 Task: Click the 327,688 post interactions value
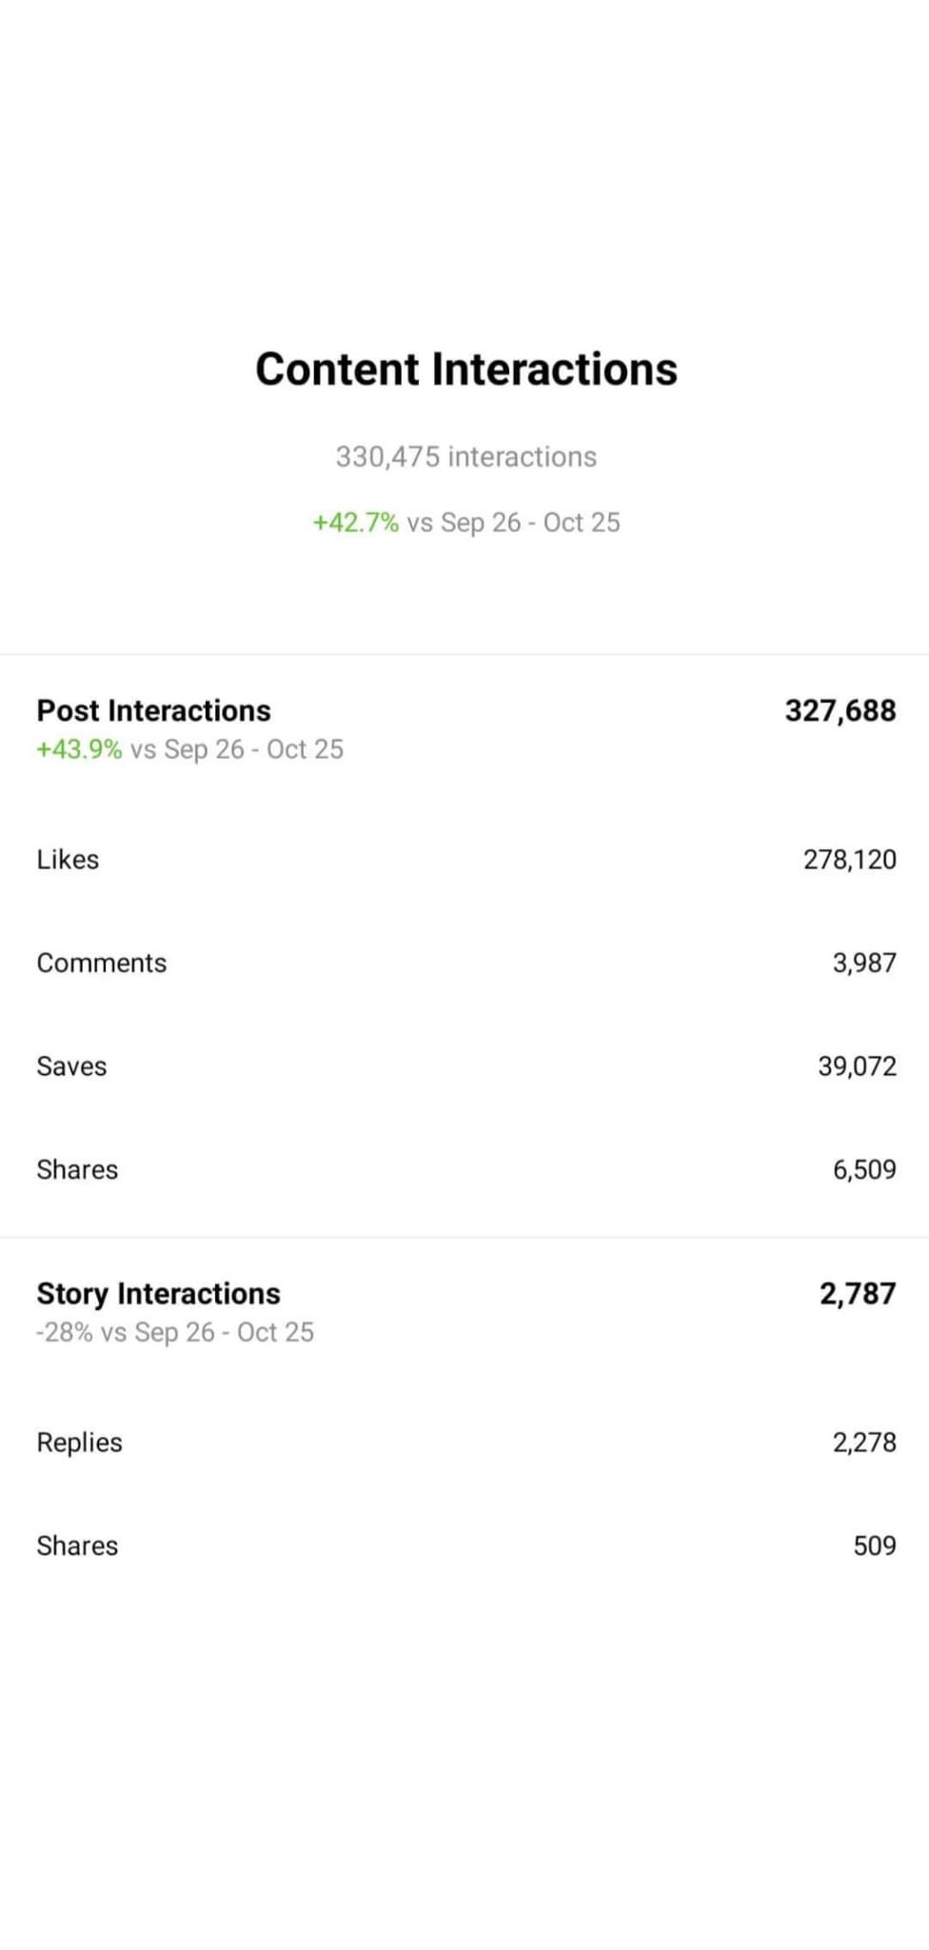point(840,710)
